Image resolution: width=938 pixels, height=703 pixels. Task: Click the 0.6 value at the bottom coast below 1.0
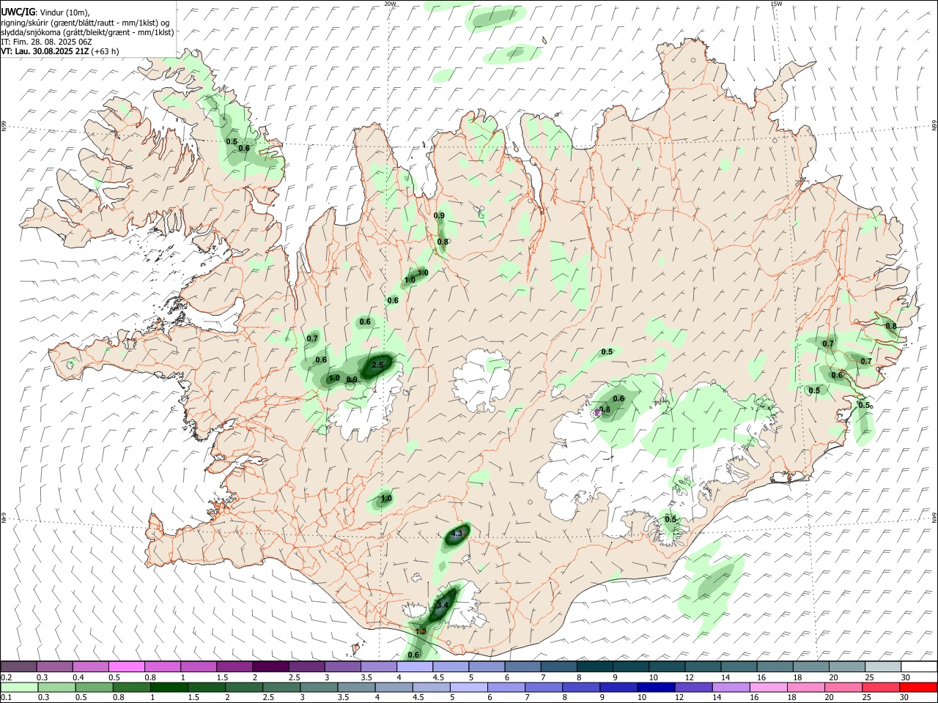pyautogui.click(x=413, y=655)
